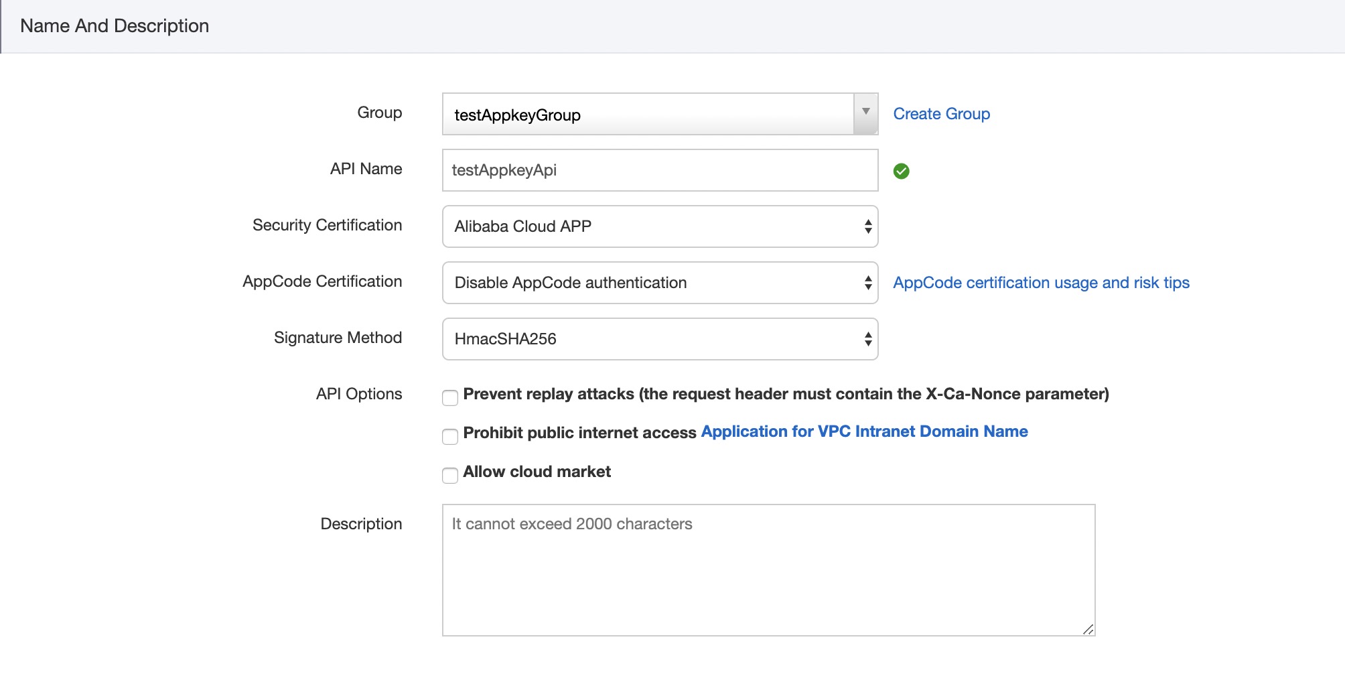The width and height of the screenshot is (1345, 674).
Task: Open the AppCode Certification dropdown
Action: coord(660,283)
